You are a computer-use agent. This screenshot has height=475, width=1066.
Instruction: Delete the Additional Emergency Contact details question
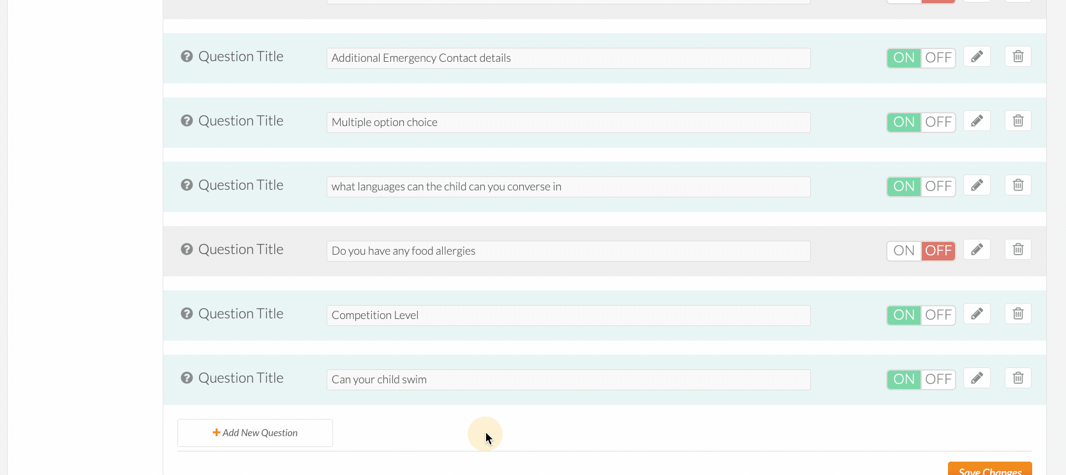pyautogui.click(x=1018, y=57)
